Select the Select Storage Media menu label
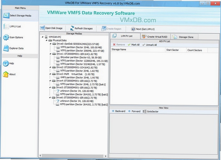This screenshot has width=221, height=160. (x=21, y=16)
